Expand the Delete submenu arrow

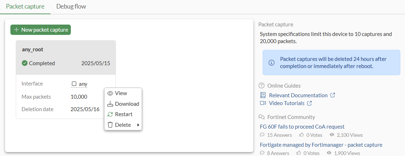138,125
